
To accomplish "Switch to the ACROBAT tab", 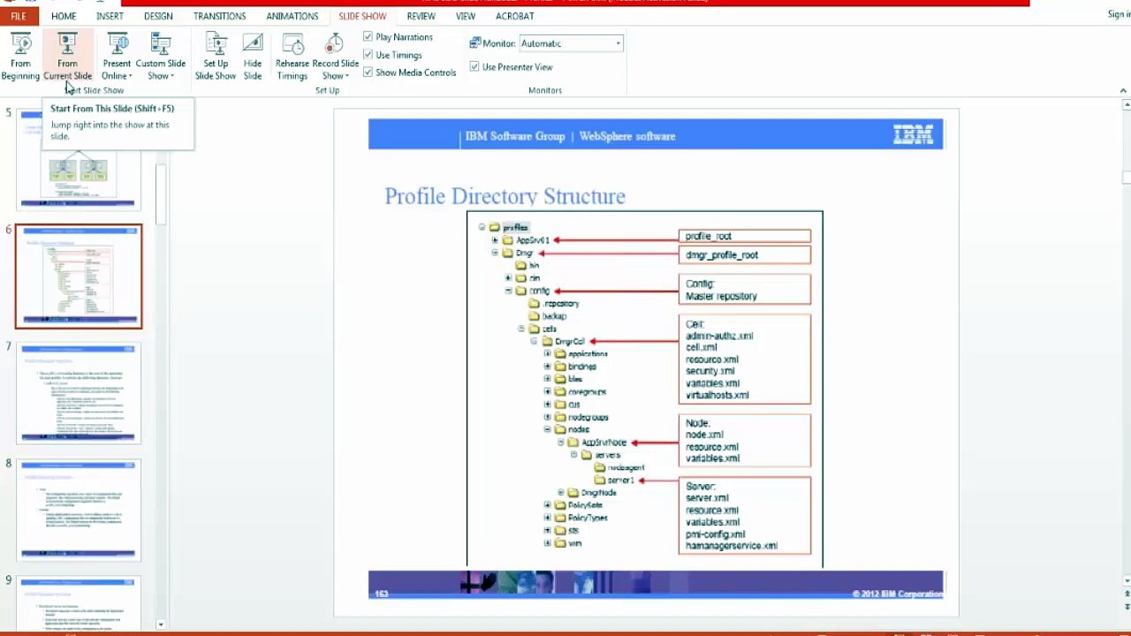I will coord(514,16).
